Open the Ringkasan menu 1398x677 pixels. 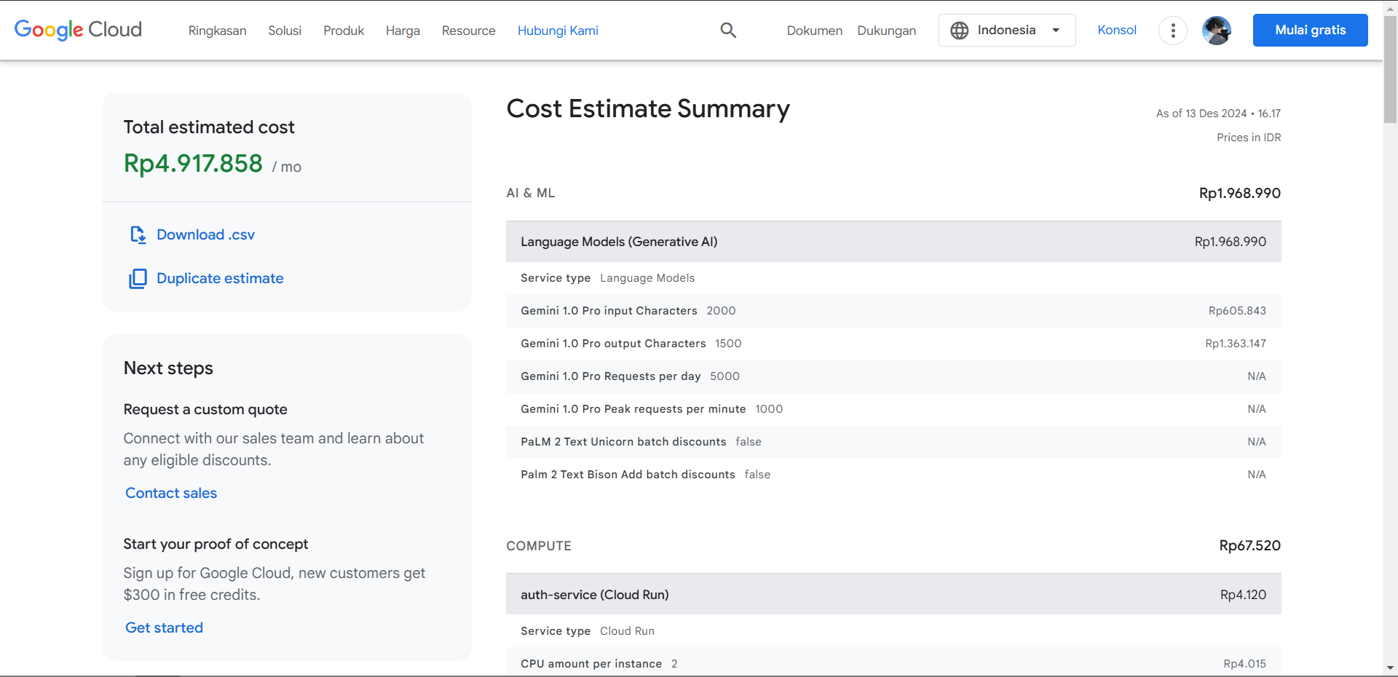click(217, 31)
